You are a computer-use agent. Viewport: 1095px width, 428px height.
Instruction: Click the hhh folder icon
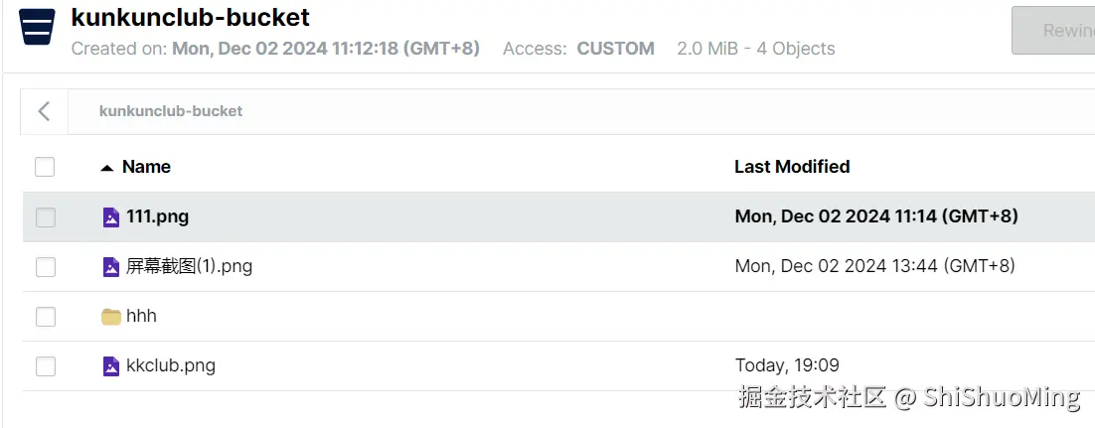(111, 317)
